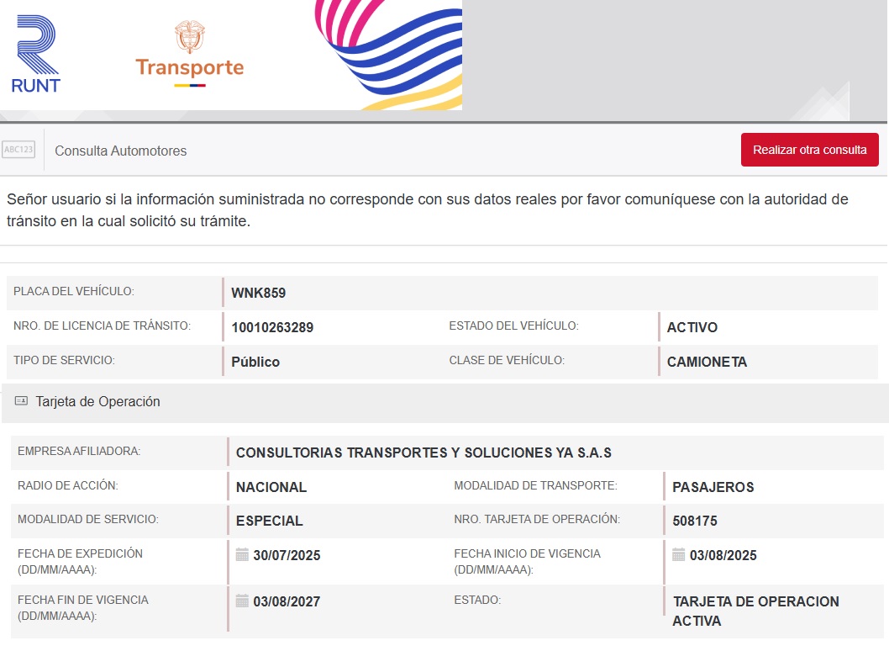Click the CAMIONETA vehicle class value

click(x=707, y=363)
